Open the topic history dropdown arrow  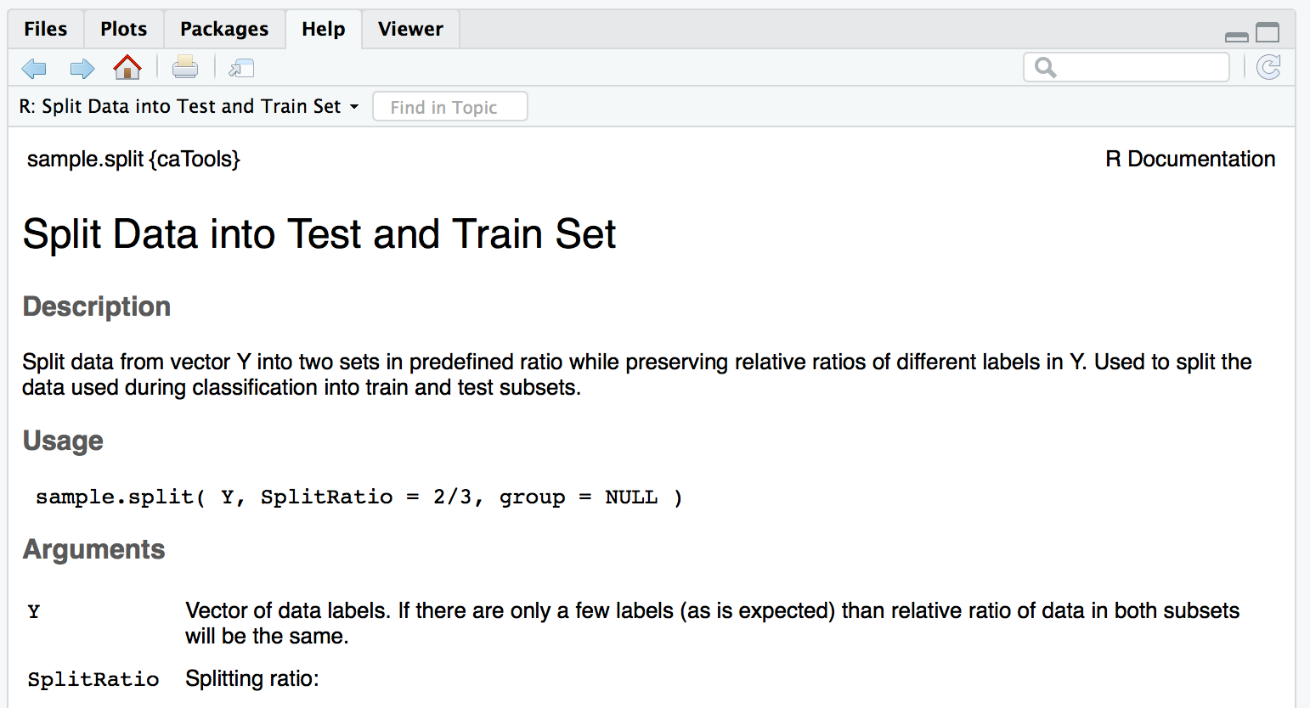354,107
